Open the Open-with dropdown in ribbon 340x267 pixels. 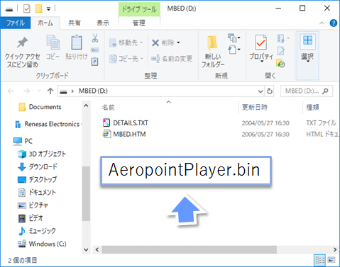[x=283, y=38]
